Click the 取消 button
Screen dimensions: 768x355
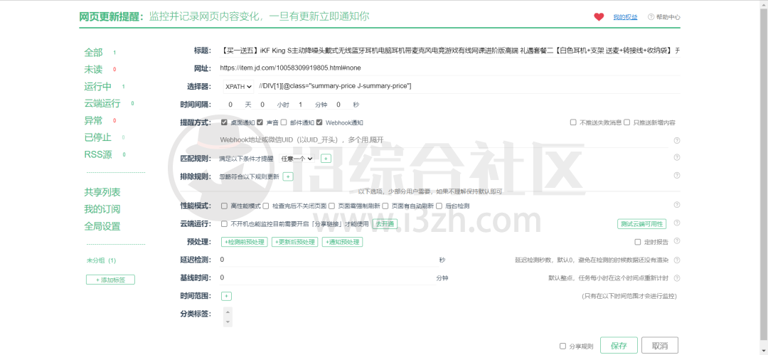(660, 346)
